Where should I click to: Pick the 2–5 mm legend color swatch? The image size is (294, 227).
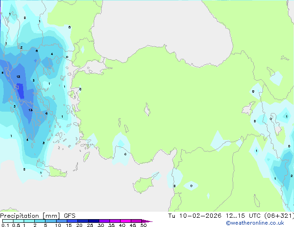click(x=40, y=221)
